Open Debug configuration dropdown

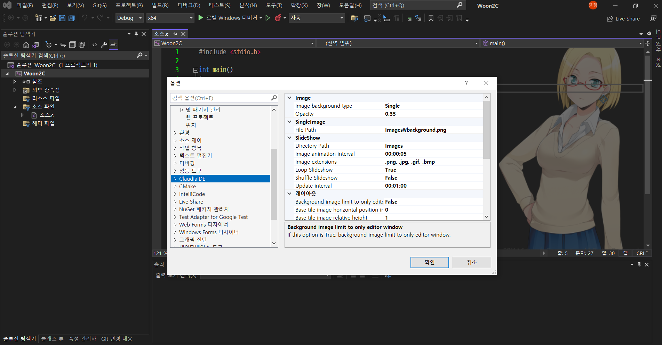[x=130, y=18]
